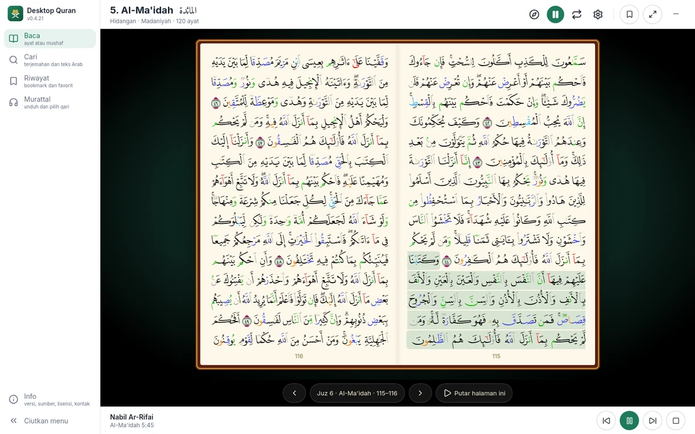Viewport: 695px width, 434px height.
Task: Go to next page chevron
Action: coord(420,393)
